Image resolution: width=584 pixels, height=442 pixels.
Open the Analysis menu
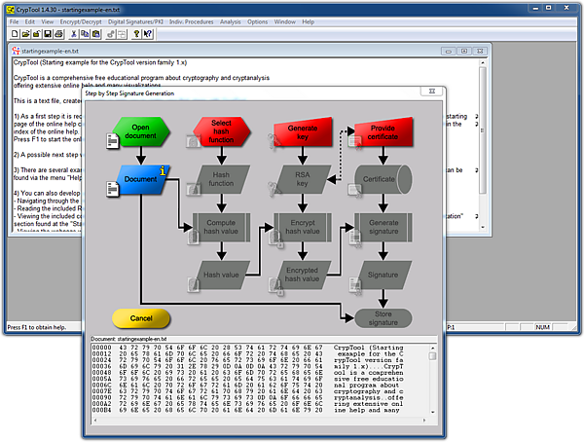[x=230, y=20]
